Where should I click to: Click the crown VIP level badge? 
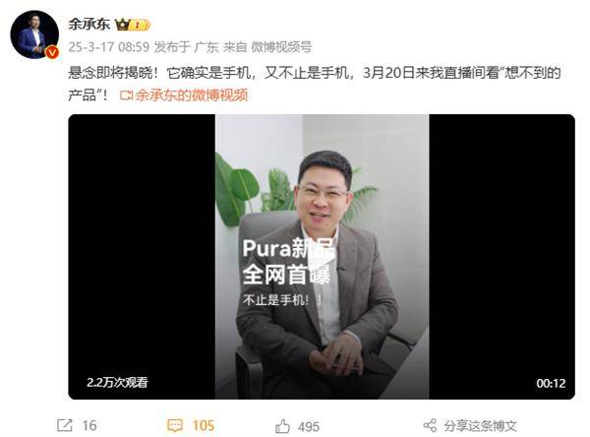pyautogui.click(x=133, y=25)
